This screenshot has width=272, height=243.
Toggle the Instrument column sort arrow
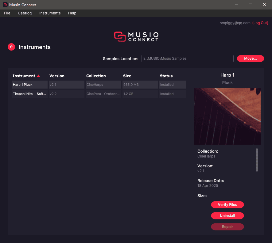point(38,76)
